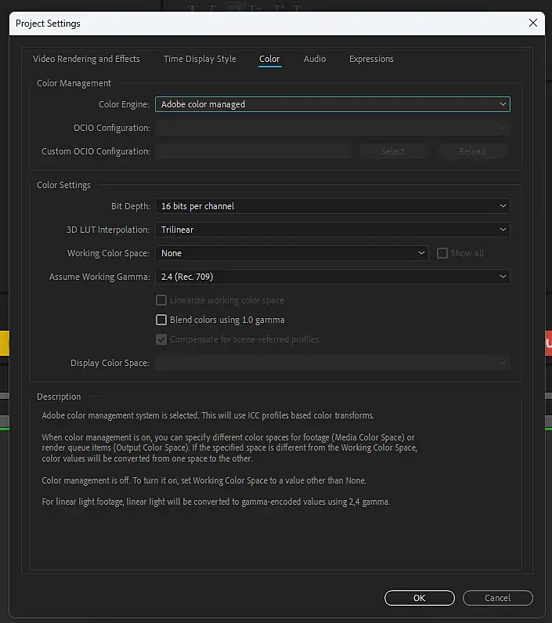
Task: Enable Blend colors using 1.0 gamma
Action: pyautogui.click(x=162, y=320)
